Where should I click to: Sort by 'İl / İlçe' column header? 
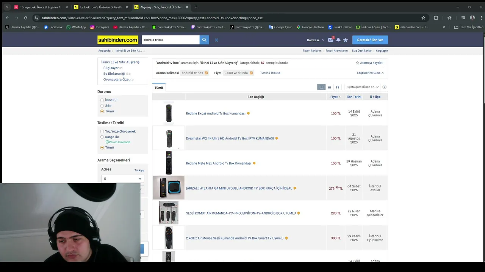(375, 97)
